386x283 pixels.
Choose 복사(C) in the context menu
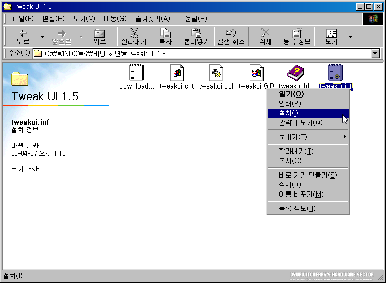308,161
